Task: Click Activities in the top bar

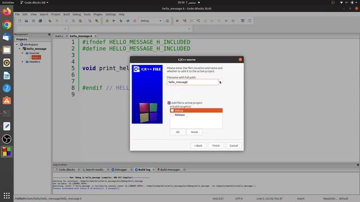Action: pos(8,2)
